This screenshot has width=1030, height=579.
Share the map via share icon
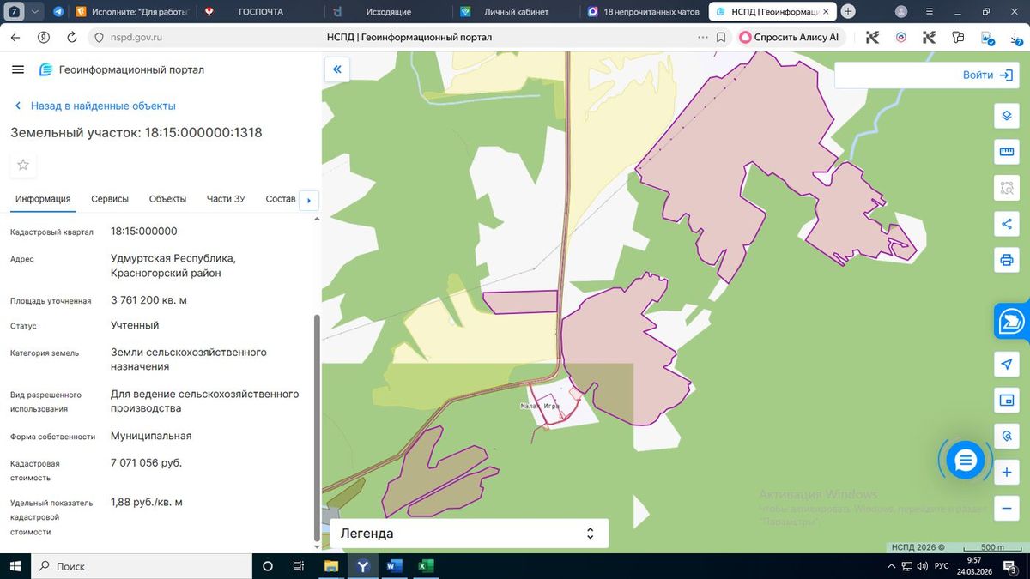coord(1007,224)
